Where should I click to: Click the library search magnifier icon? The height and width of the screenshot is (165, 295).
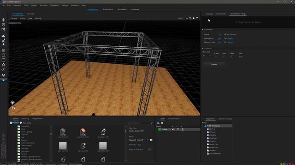(x=152, y=123)
